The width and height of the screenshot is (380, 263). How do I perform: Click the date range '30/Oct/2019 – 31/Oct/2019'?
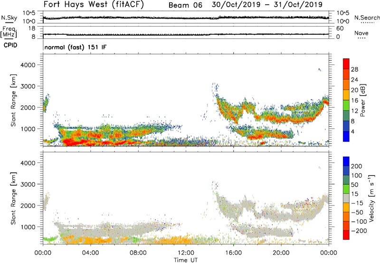coord(267,5)
